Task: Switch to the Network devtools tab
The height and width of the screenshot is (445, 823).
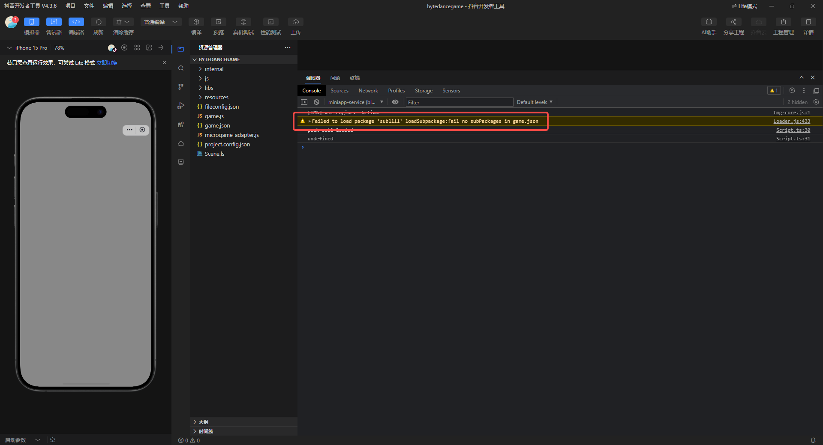Action: (x=368, y=91)
